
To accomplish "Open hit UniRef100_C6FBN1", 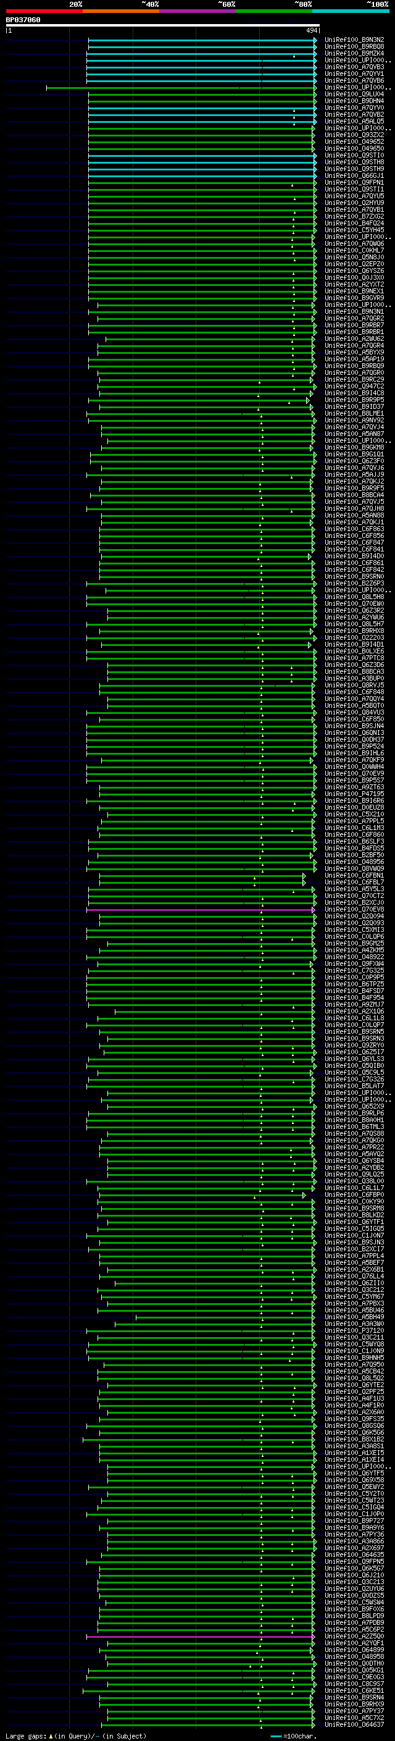I will (x=354, y=875).
